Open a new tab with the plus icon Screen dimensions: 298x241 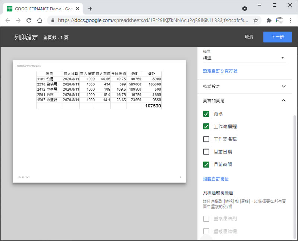click(x=90, y=9)
